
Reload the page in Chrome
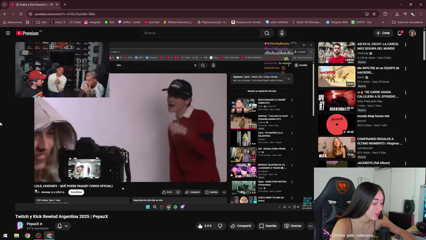[x=21, y=14]
